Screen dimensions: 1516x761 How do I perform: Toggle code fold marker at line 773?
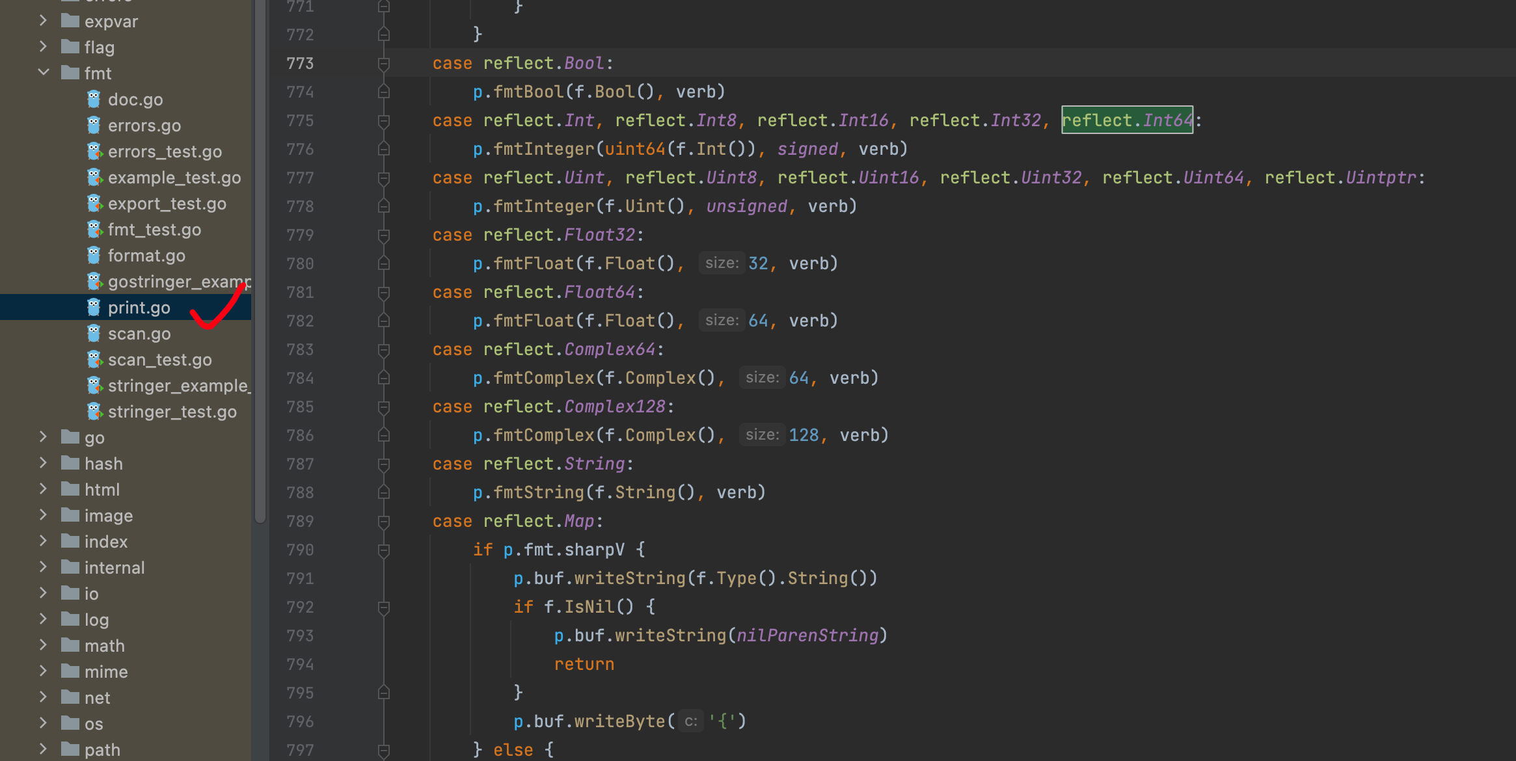coord(384,64)
